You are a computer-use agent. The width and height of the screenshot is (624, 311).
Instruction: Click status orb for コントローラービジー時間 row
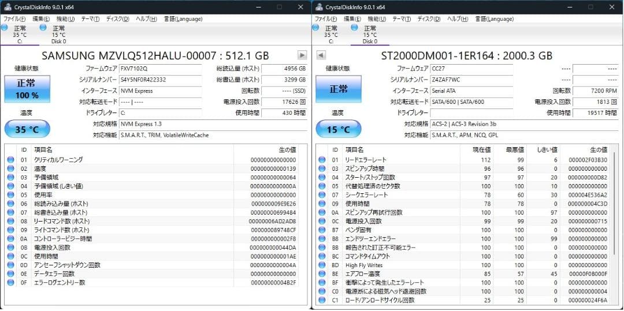tap(10, 239)
